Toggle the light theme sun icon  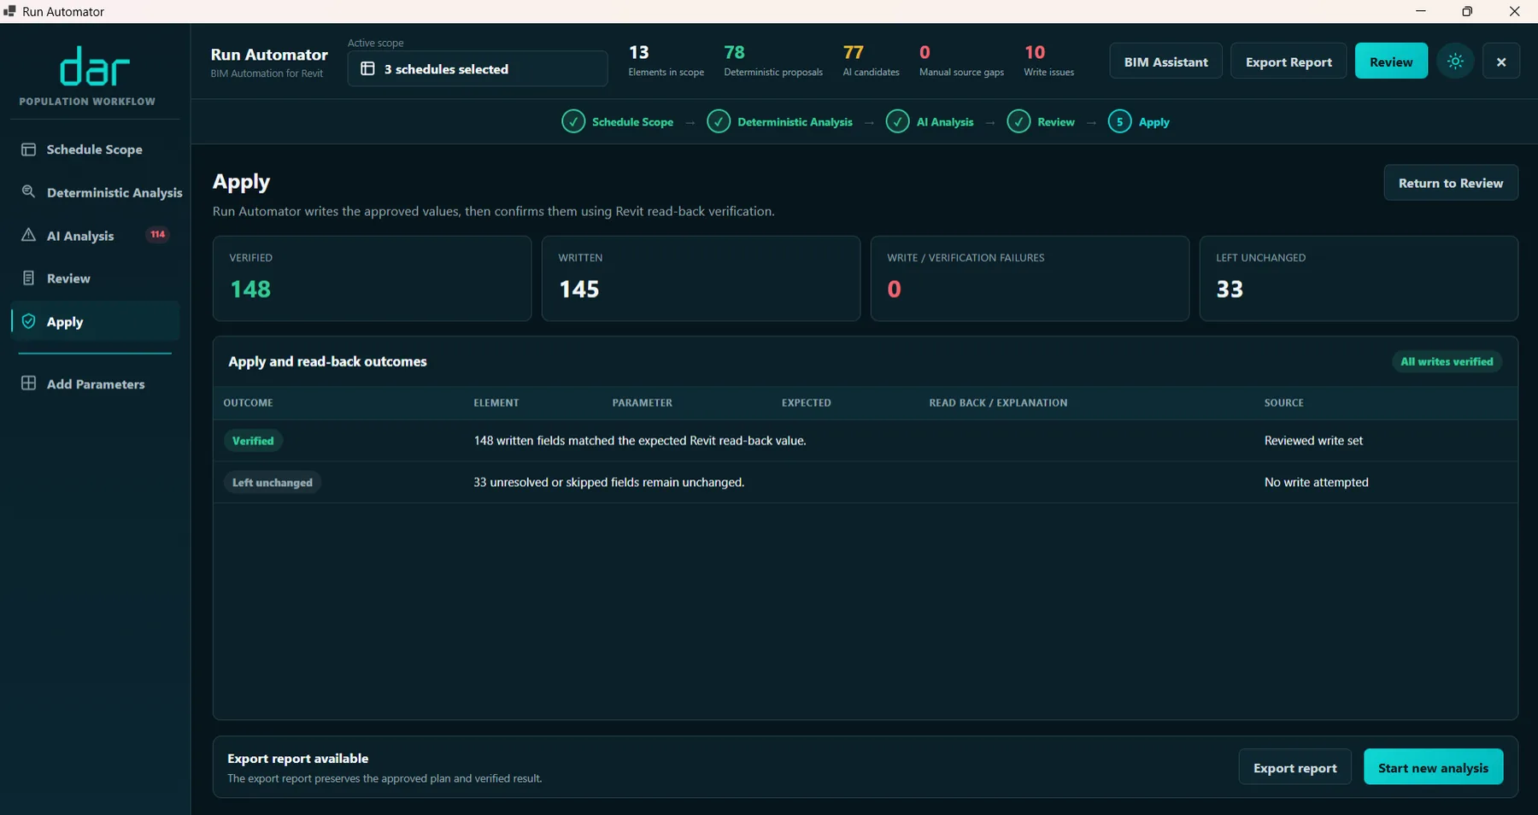click(x=1455, y=62)
